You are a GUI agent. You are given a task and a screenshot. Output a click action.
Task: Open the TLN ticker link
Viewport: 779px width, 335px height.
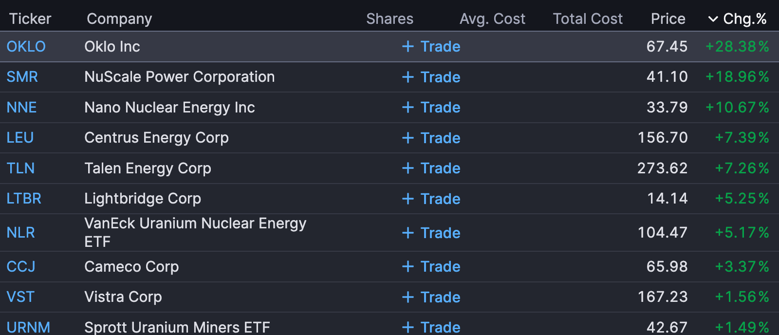click(20, 168)
